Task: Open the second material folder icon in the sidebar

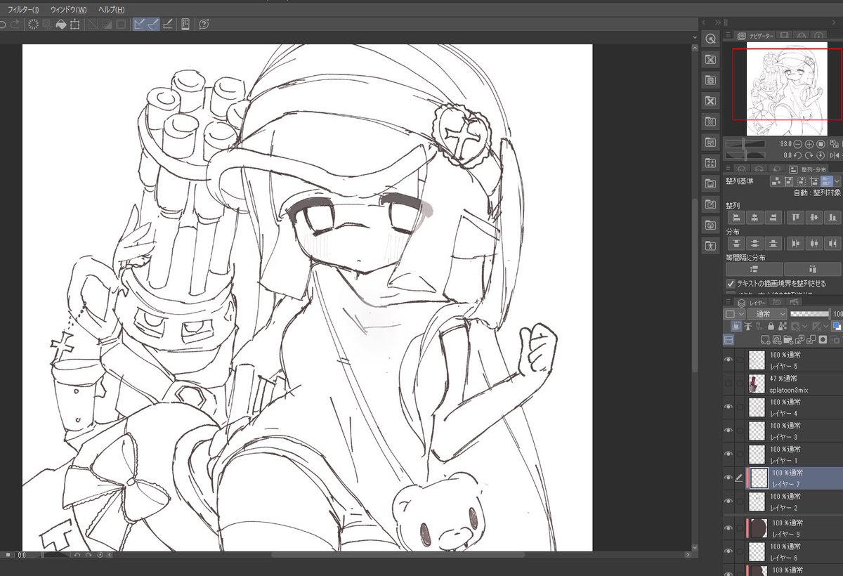Action: (x=710, y=80)
